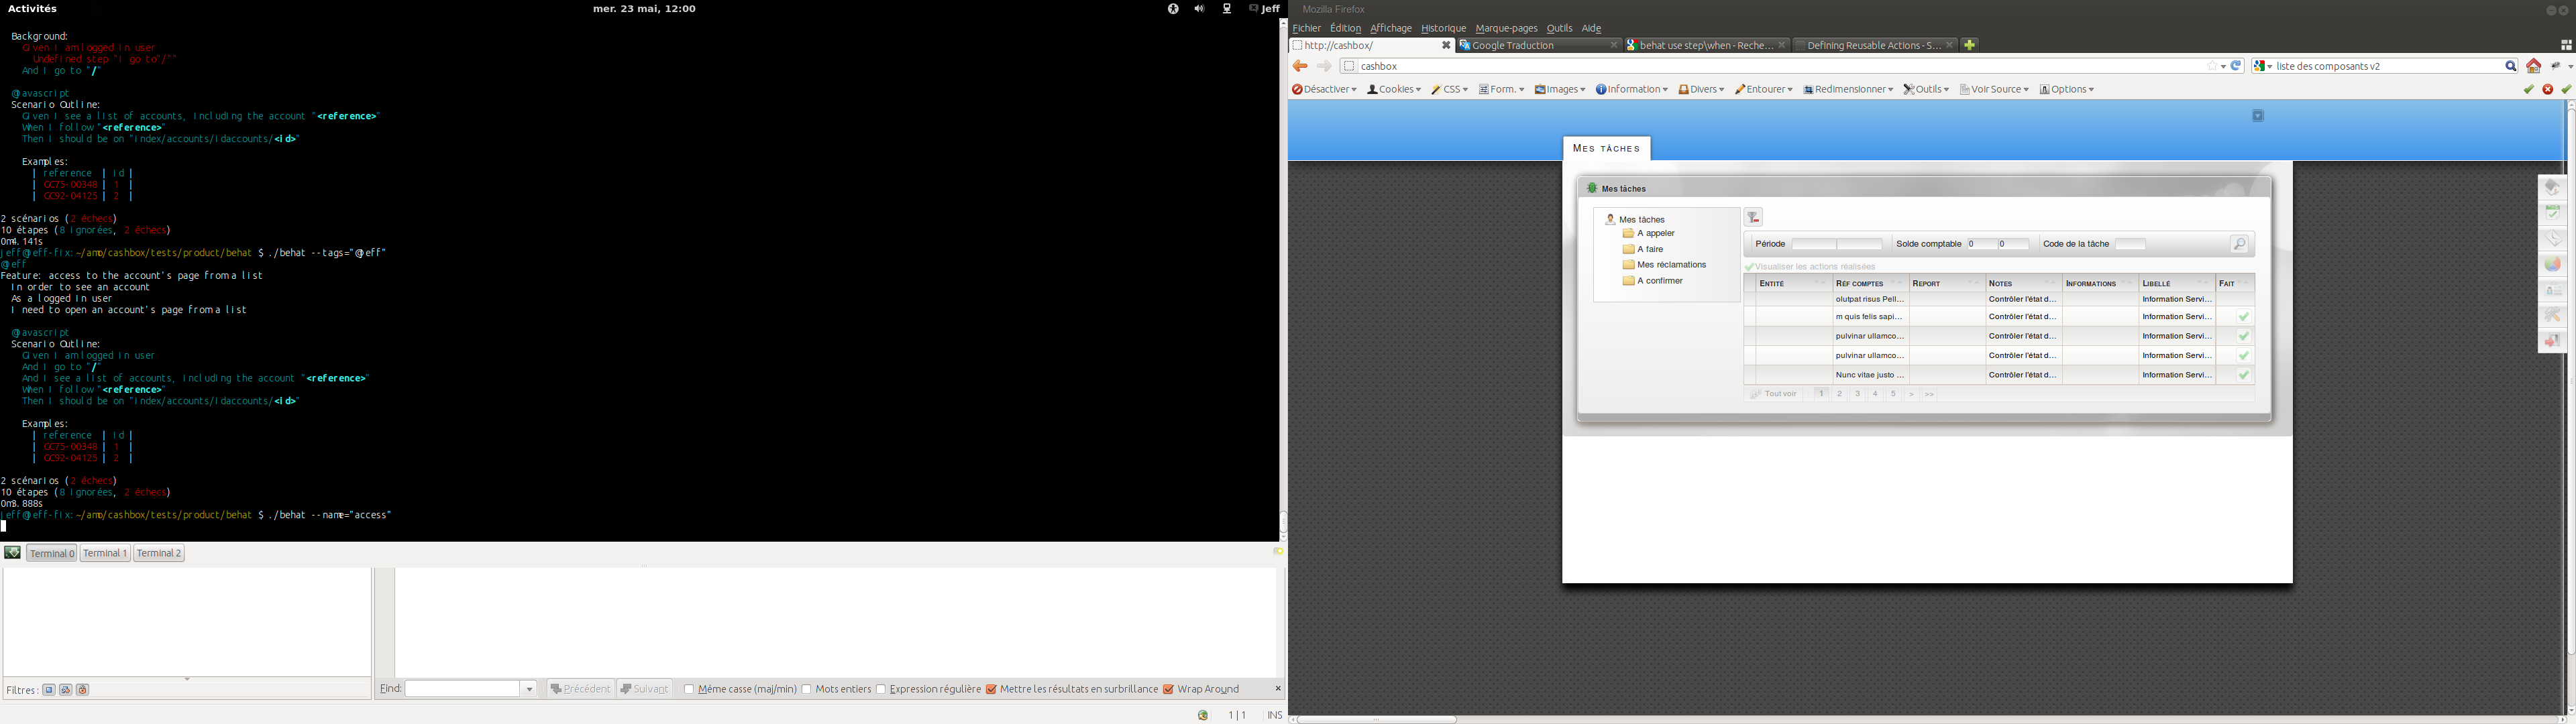Viewport: 2576px width, 724px height.
Task: Open the pie chart icon in right sidebar
Action: [2553, 265]
